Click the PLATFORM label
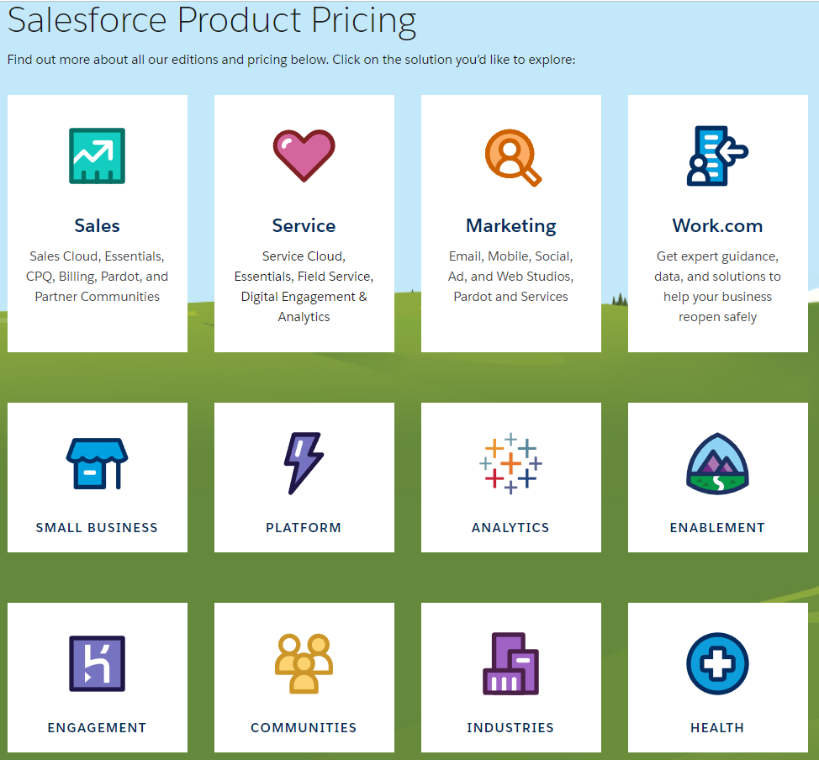This screenshot has width=819, height=760. (304, 528)
